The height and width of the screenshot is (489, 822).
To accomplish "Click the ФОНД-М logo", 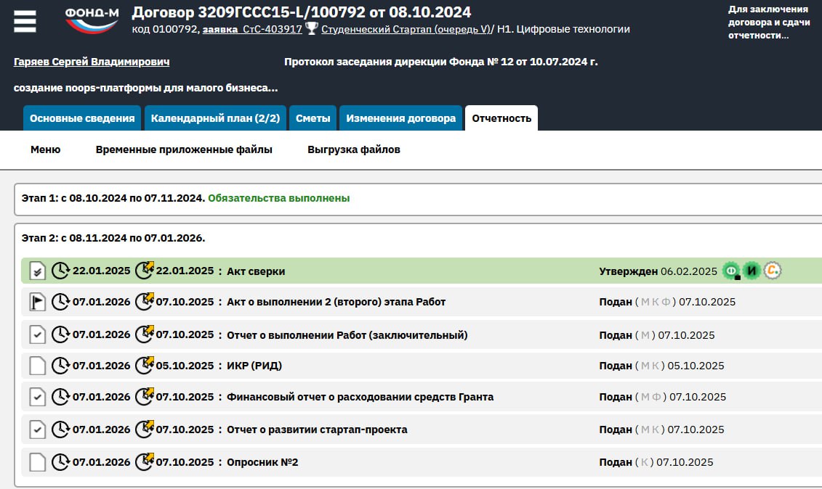I will [x=92, y=20].
